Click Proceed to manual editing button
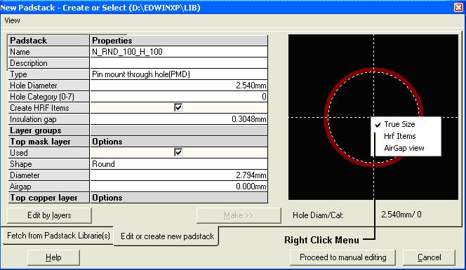This screenshot has width=466, height=270. (342, 257)
